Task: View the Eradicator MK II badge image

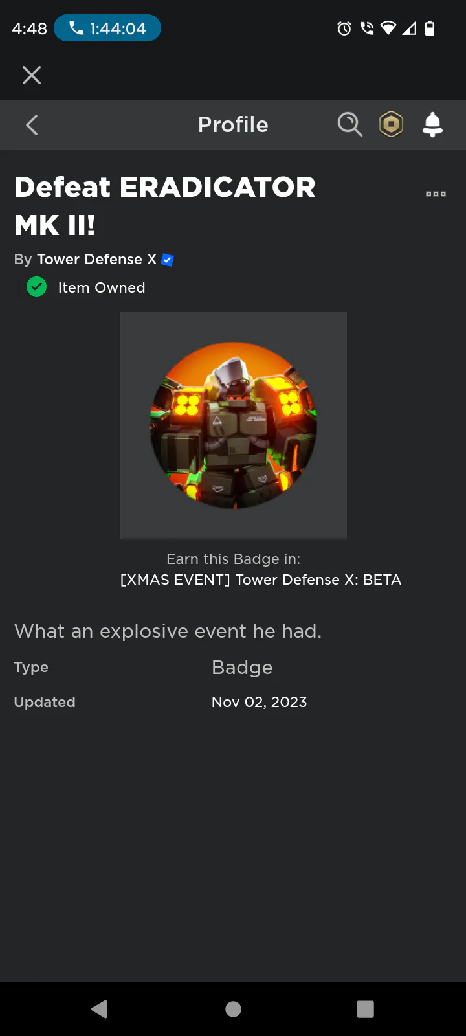Action: coord(234,425)
